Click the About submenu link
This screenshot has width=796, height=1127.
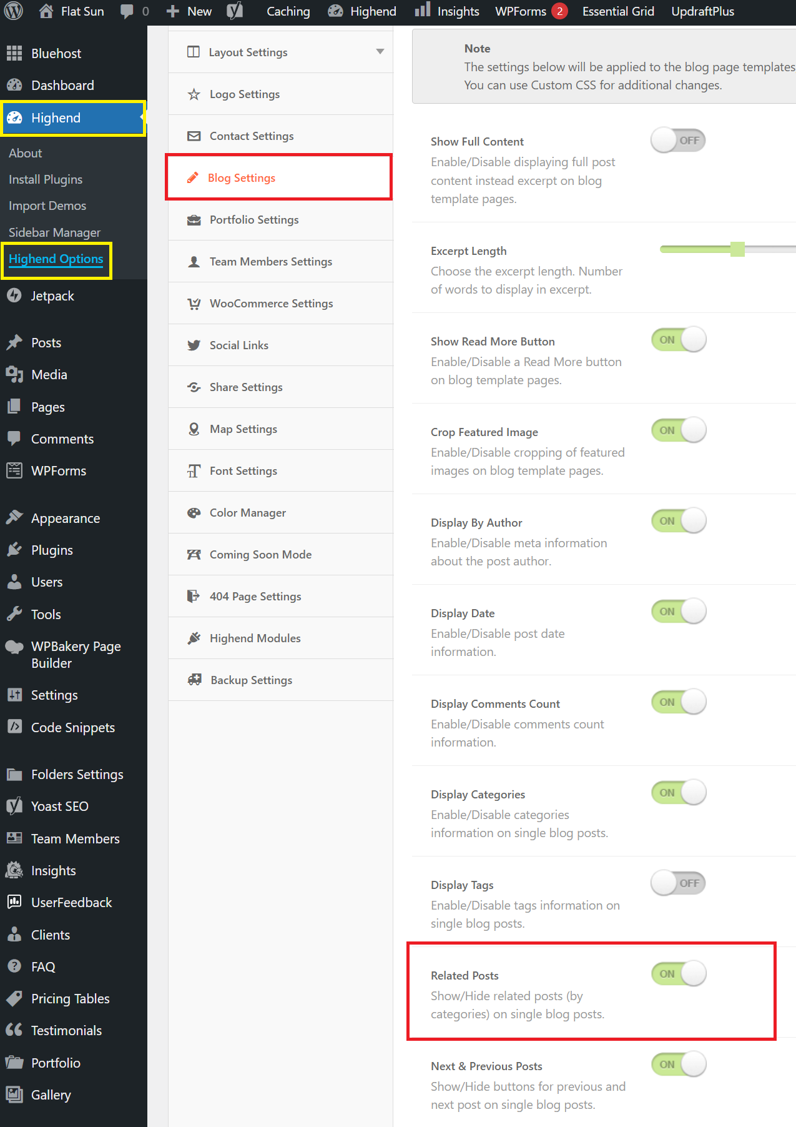(25, 153)
